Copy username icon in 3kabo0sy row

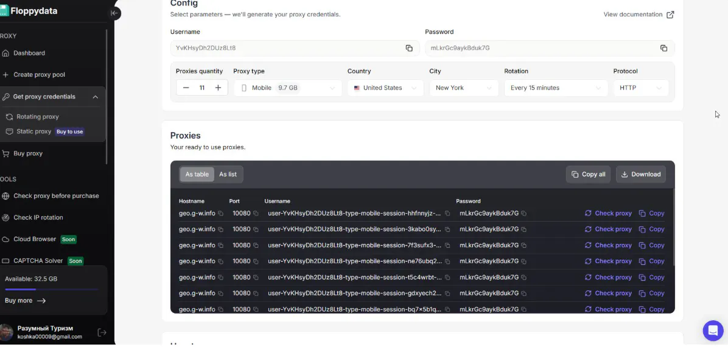[x=447, y=230]
